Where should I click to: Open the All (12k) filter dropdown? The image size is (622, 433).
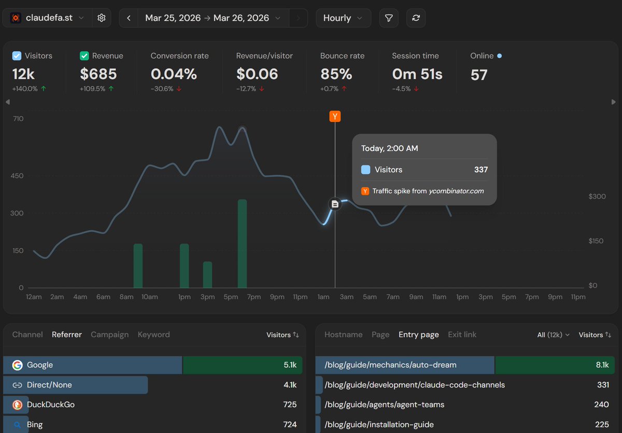(x=554, y=335)
